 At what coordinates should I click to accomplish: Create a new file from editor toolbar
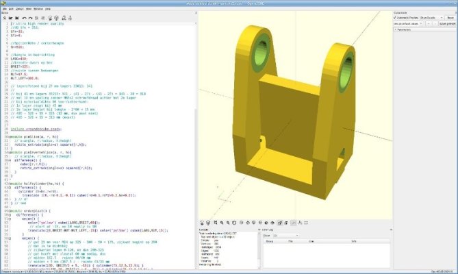(x=4, y=18)
